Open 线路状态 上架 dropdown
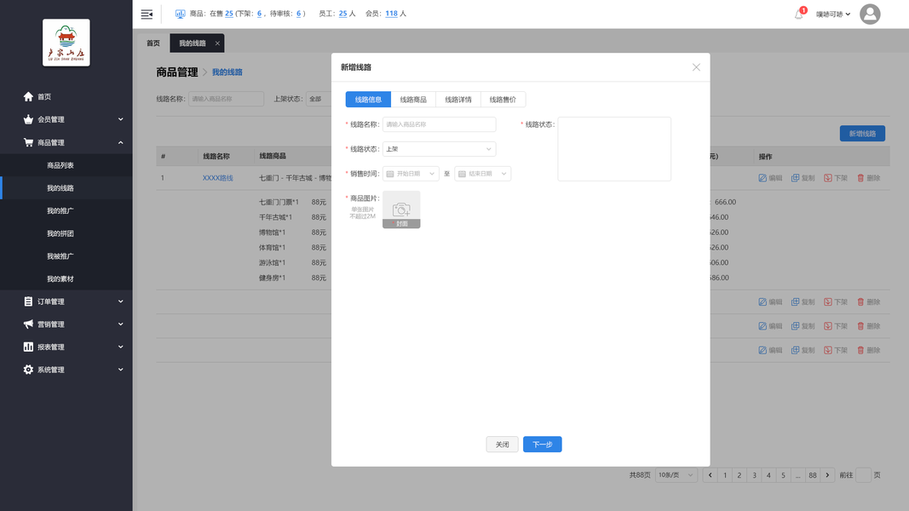This screenshot has width=909, height=511. click(439, 149)
